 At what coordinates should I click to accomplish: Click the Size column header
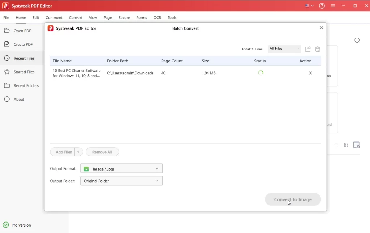pyautogui.click(x=206, y=61)
